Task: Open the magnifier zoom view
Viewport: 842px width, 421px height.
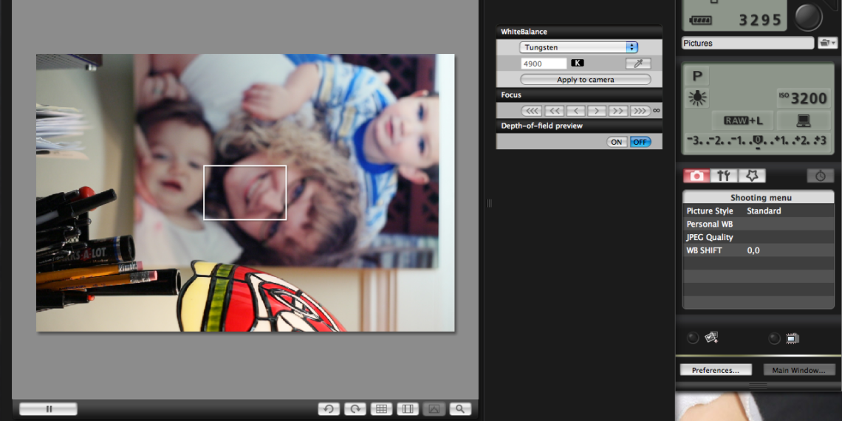Action: pyautogui.click(x=460, y=409)
